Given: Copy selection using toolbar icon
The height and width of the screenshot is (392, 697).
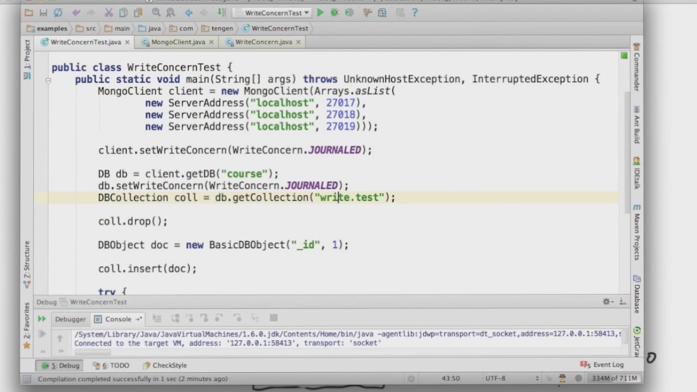Looking at the screenshot, I should [x=123, y=13].
